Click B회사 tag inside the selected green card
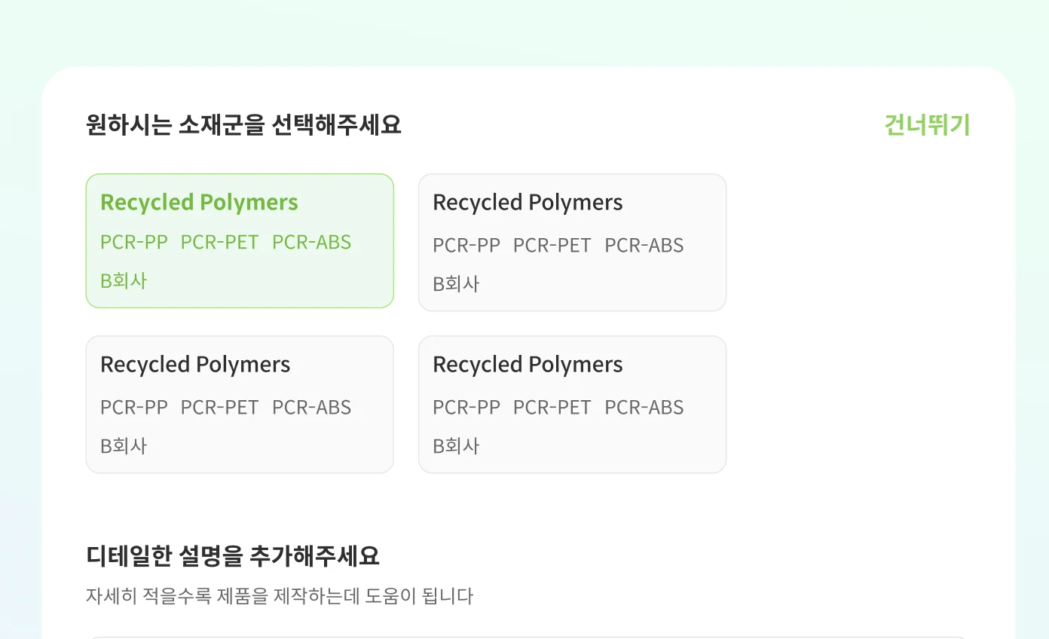 click(123, 281)
